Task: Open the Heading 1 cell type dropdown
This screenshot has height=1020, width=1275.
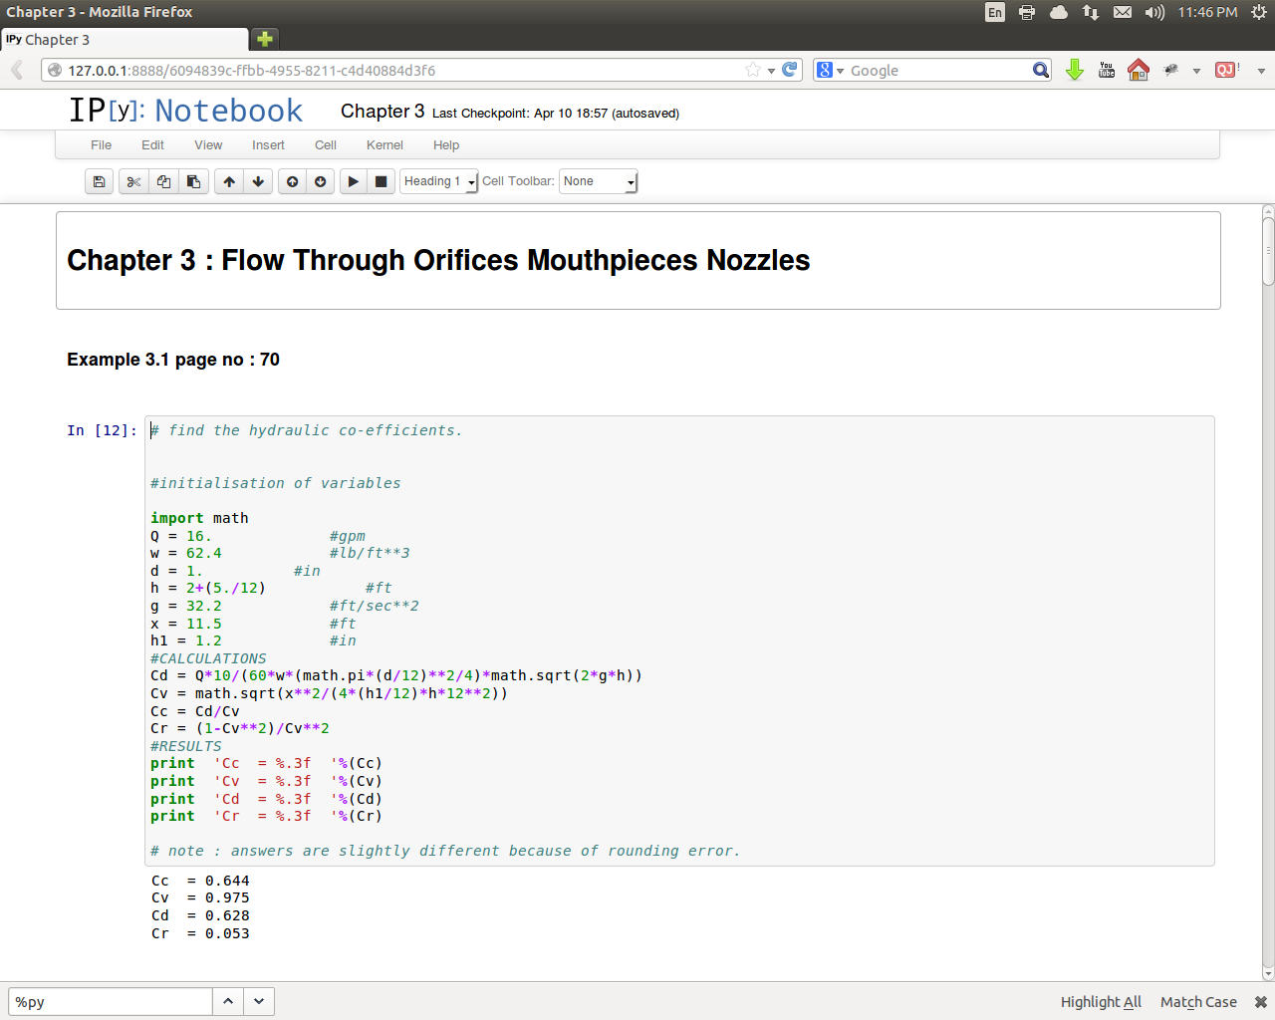Action: (439, 181)
